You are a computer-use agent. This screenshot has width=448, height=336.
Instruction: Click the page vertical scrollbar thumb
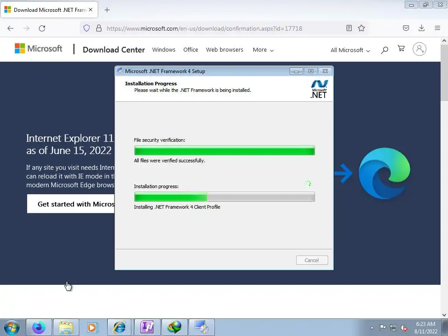[x=444, y=73]
